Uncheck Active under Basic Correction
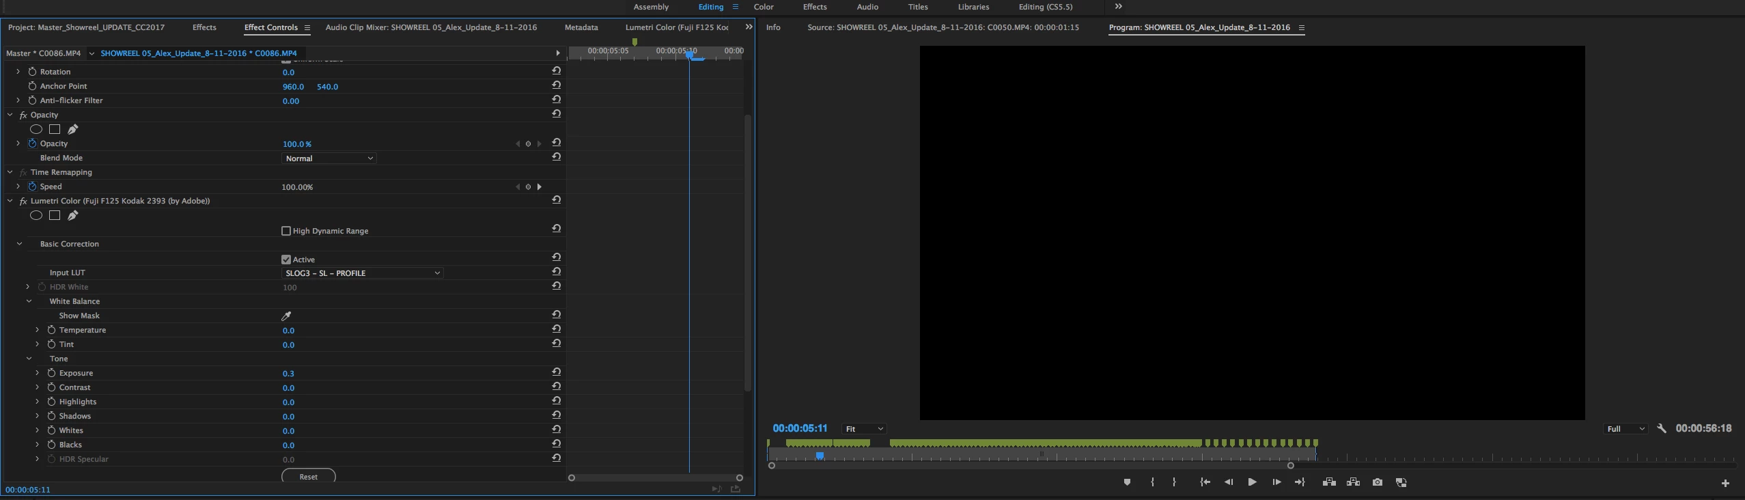This screenshot has height=500, width=1745. [x=286, y=260]
